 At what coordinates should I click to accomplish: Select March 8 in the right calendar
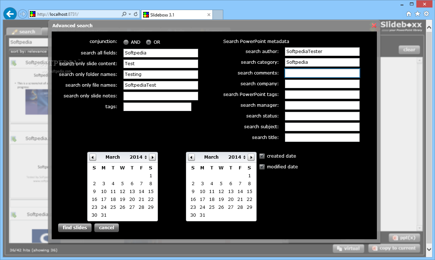tap(249, 184)
